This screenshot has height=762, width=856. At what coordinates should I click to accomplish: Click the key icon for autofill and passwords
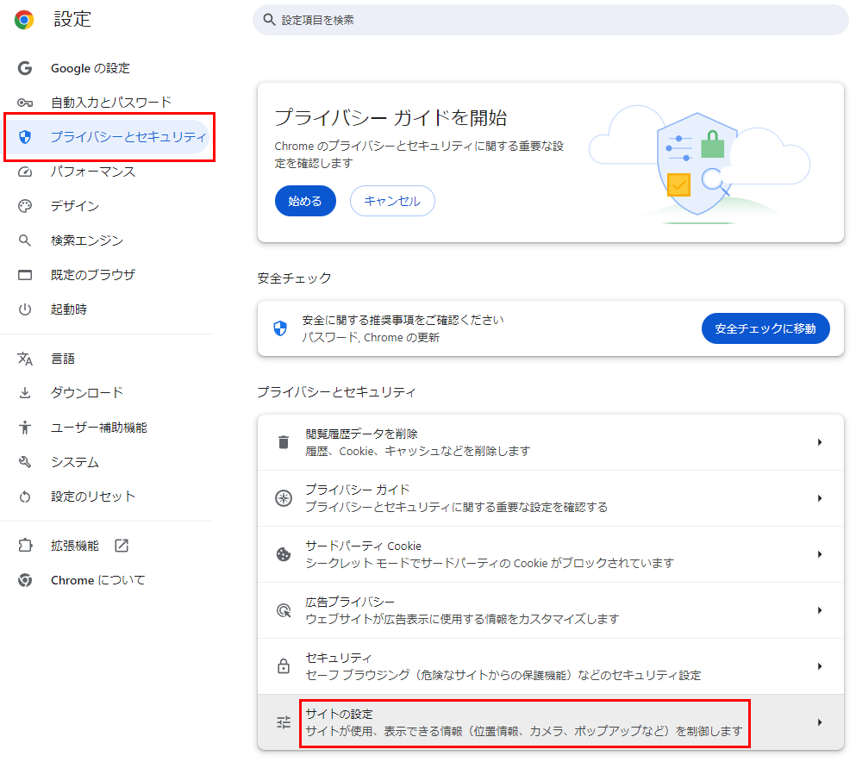(24, 103)
